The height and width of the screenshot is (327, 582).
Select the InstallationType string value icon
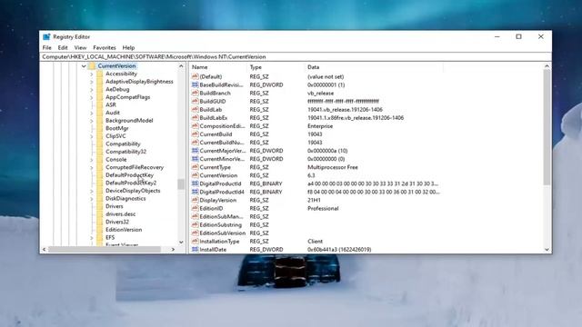(195, 242)
